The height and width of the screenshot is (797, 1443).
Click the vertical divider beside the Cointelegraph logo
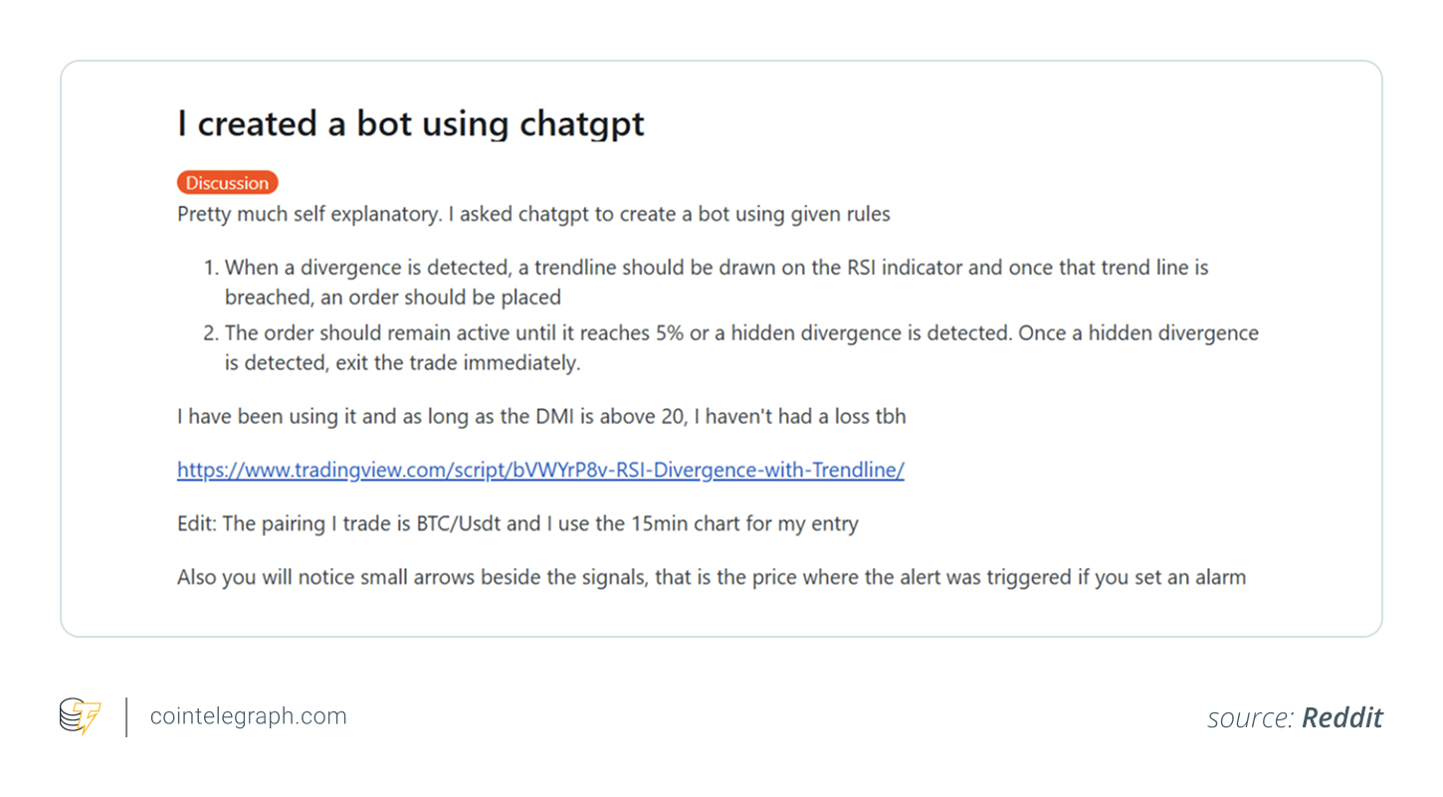[126, 717]
